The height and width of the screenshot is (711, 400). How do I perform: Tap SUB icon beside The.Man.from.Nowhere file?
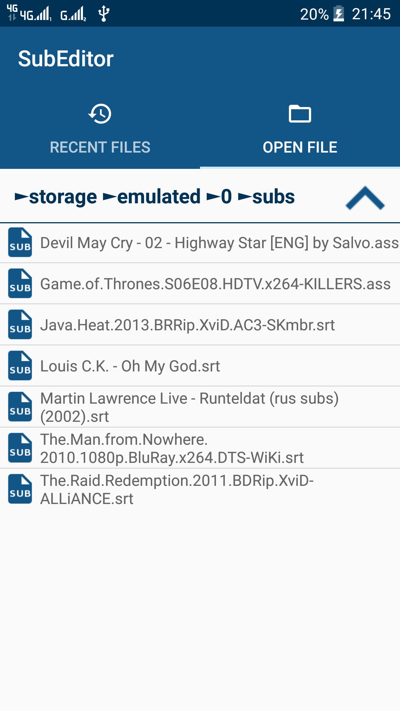tap(20, 448)
